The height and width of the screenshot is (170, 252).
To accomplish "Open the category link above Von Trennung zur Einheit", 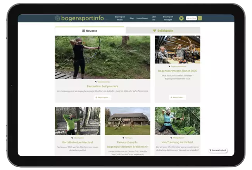I will pyautogui.click(x=179, y=138).
